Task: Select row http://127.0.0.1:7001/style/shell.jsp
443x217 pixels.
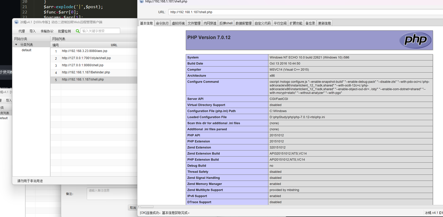Action: click(94, 58)
